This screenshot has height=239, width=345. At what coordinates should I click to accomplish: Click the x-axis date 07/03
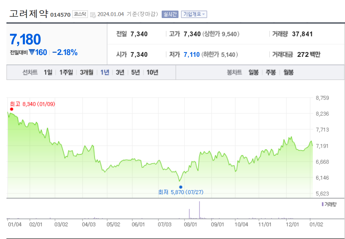[x=165, y=225]
